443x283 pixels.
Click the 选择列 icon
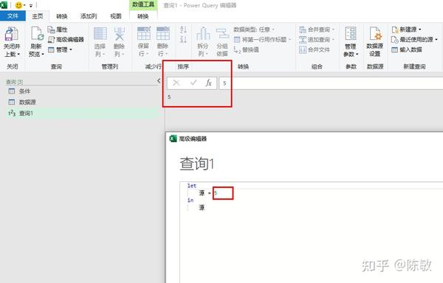click(100, 34)
